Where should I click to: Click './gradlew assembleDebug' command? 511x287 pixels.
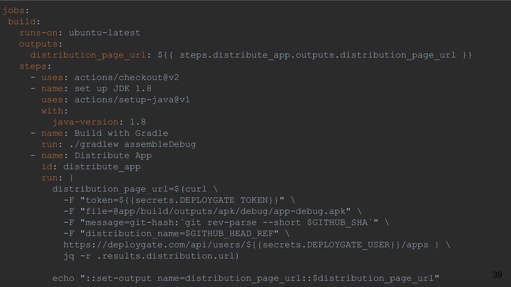tap(132, 144)
